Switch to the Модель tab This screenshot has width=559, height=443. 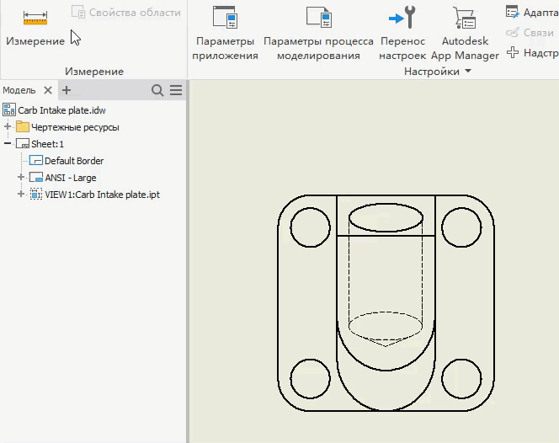[19, 90]
